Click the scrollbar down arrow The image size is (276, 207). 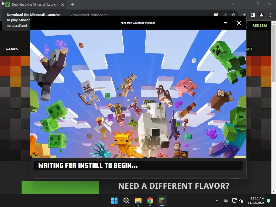pyautogui.click(x=274, y=192)
